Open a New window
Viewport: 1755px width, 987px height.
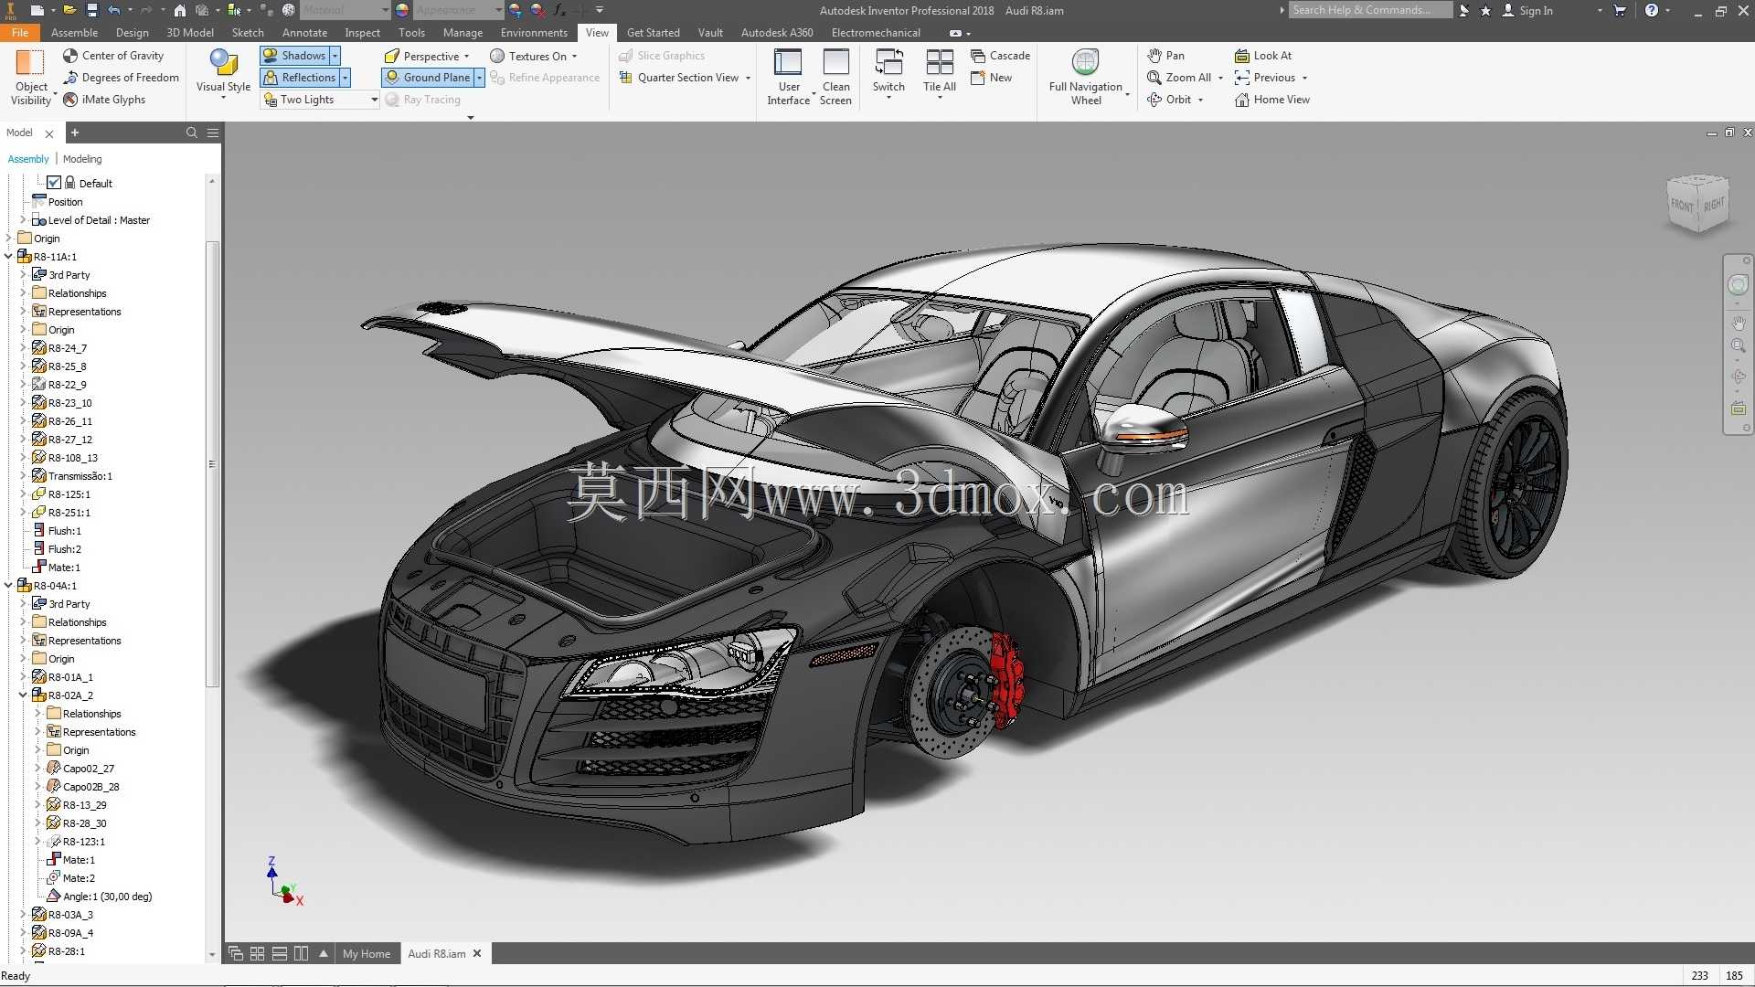point(991,78)
